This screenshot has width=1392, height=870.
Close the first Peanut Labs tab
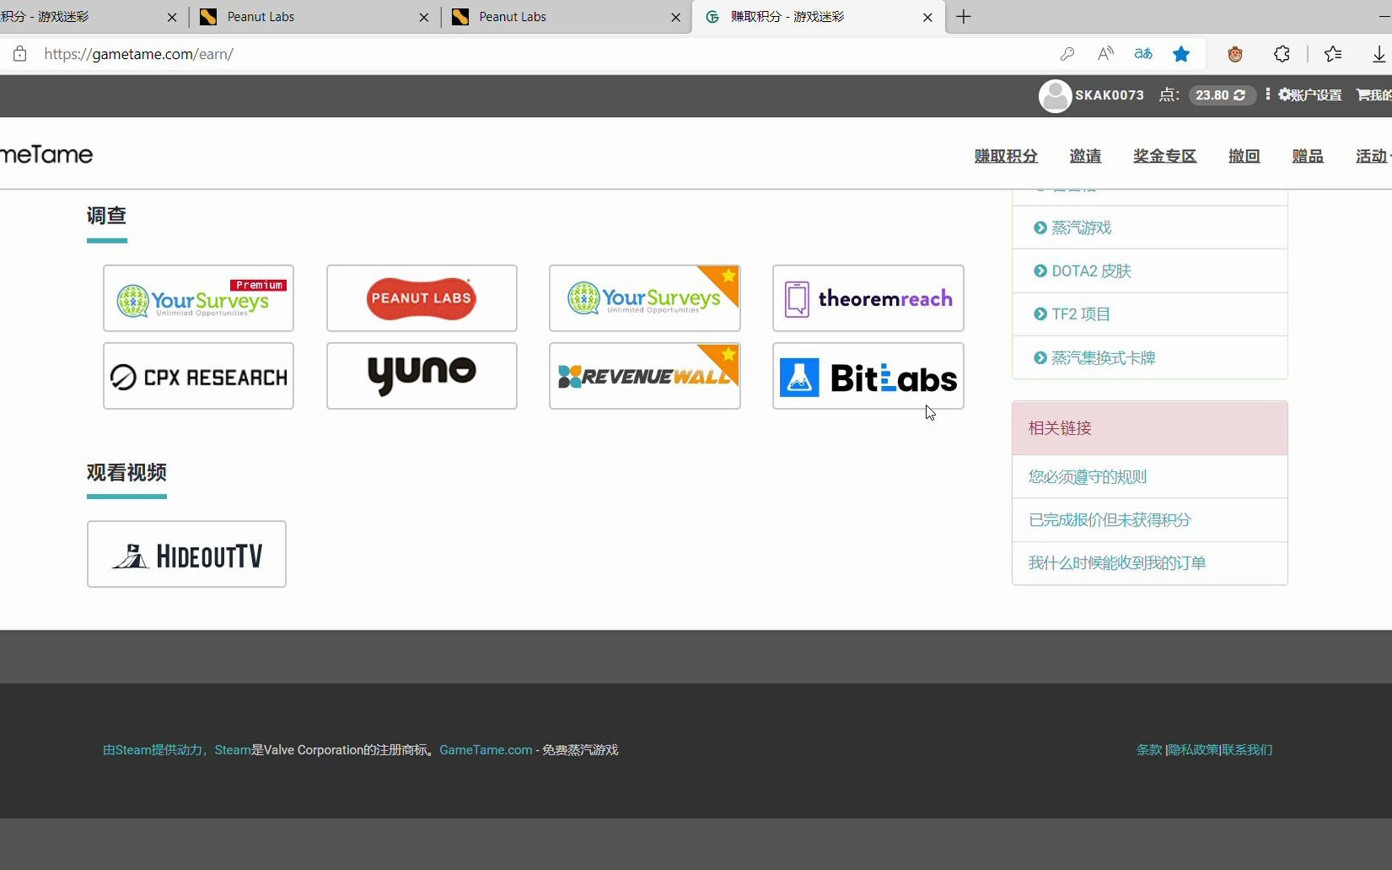click(x=424, y=17)
